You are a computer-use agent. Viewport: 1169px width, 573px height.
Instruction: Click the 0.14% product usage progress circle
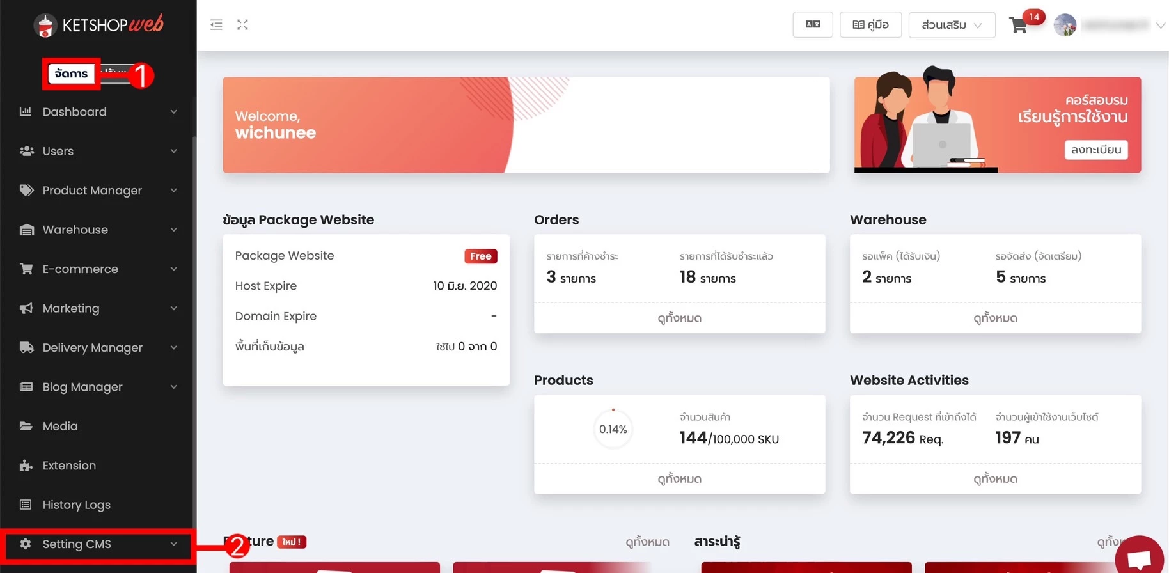coord(613,429)
